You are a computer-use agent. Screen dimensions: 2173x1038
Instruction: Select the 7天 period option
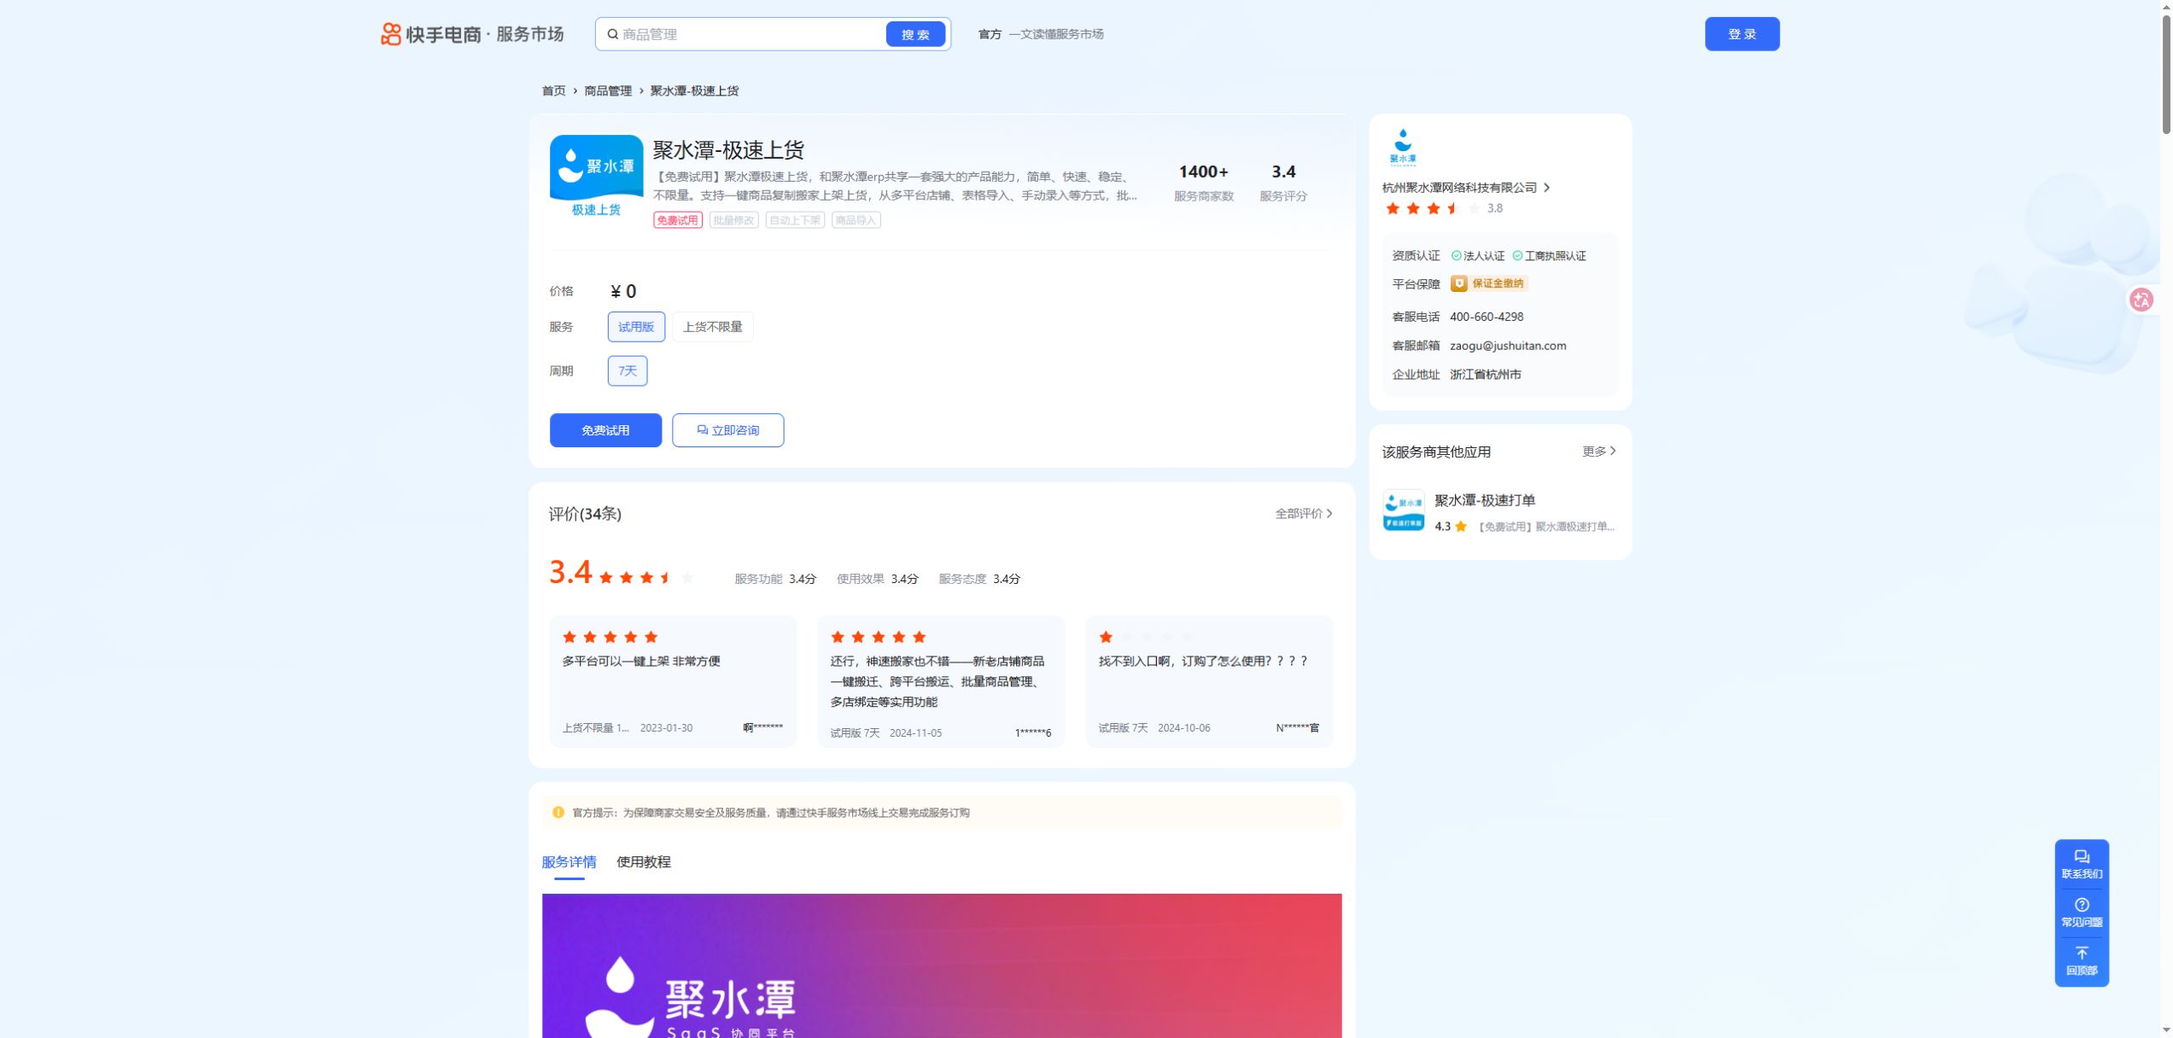click(628, 370)
